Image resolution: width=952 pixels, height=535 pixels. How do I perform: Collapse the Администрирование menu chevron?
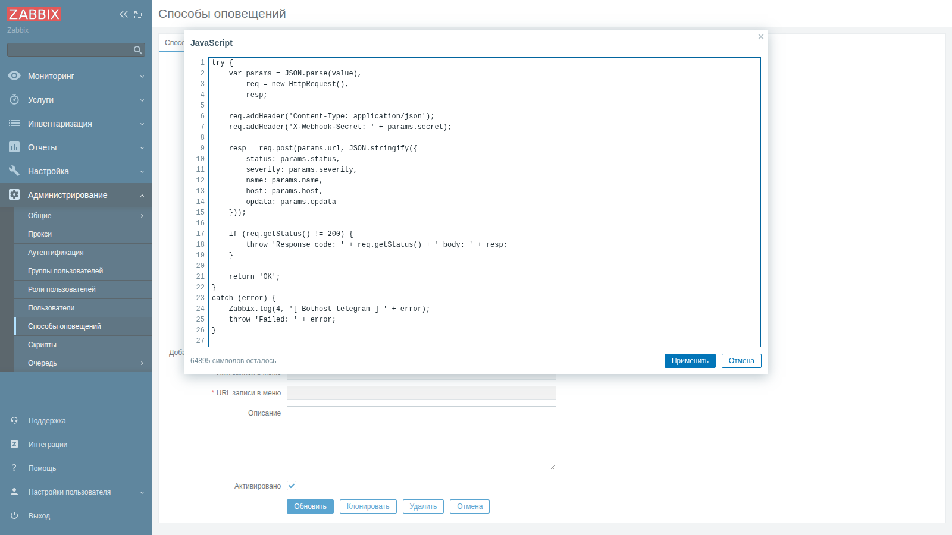[142, 195]
